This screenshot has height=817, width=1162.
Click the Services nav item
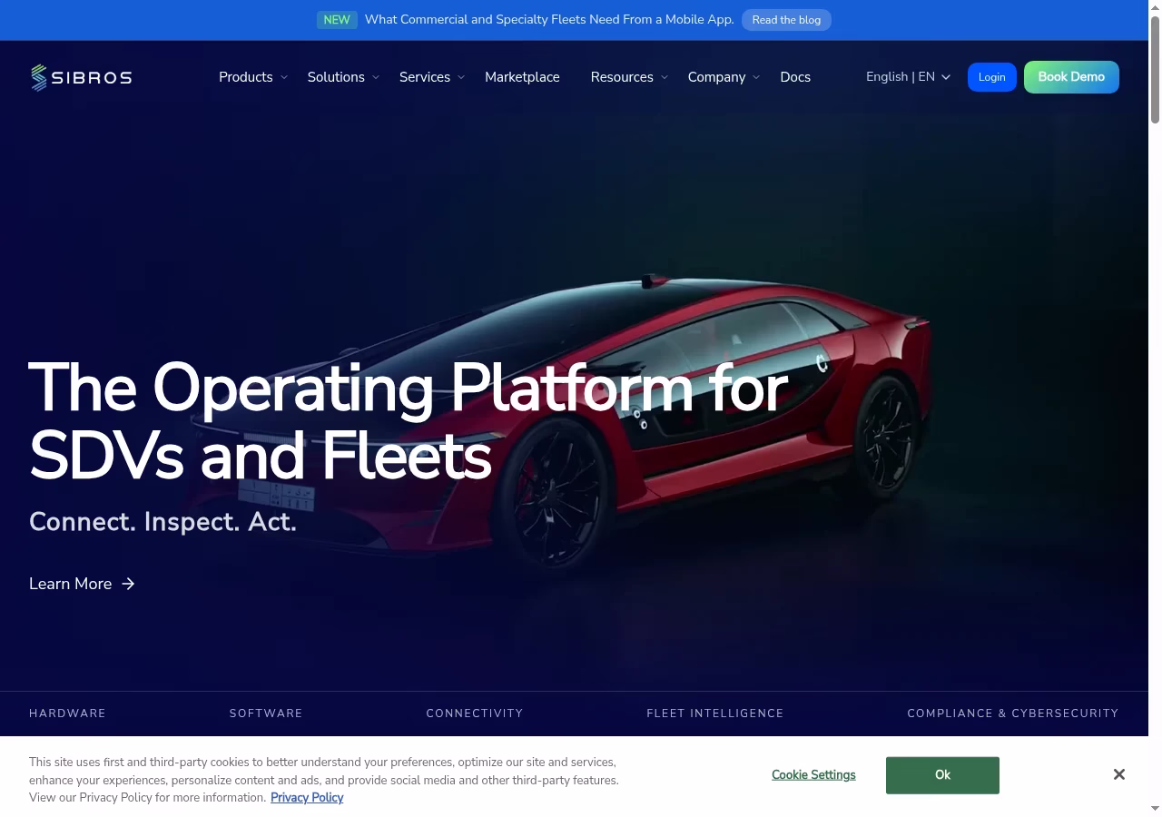(x=425, y=77)
